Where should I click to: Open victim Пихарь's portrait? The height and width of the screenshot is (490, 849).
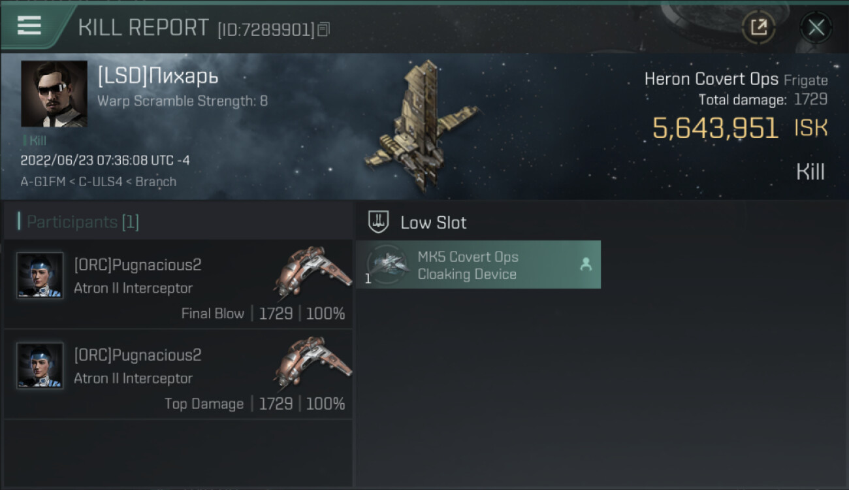(54, 93)
